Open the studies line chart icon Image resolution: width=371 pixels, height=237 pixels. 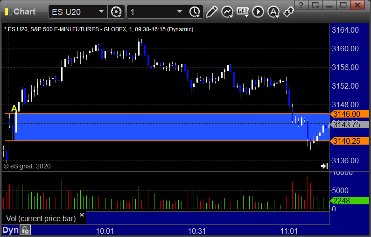227,12
